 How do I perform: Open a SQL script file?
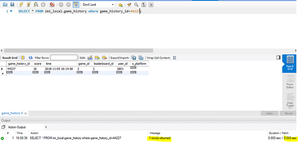[x=5, y=5]
